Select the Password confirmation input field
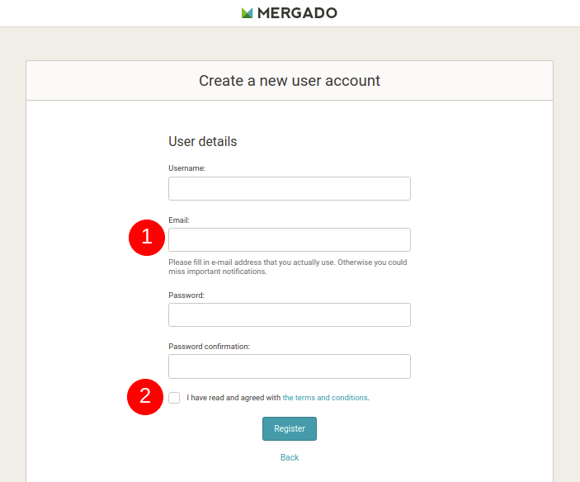Screen dimensions: 580x482 290,366
